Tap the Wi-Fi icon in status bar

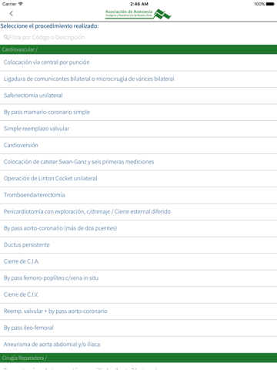pyautogui.click(x=21, y=4)
